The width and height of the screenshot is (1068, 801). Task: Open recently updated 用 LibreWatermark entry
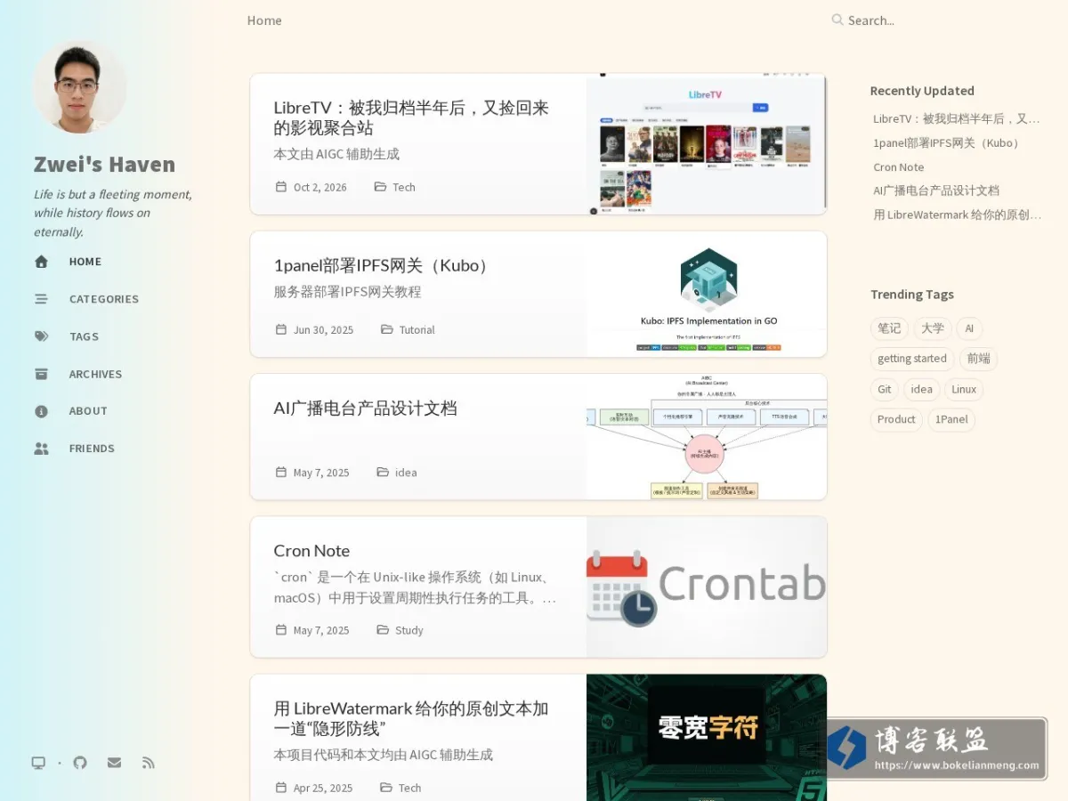[x=957, y=214]
